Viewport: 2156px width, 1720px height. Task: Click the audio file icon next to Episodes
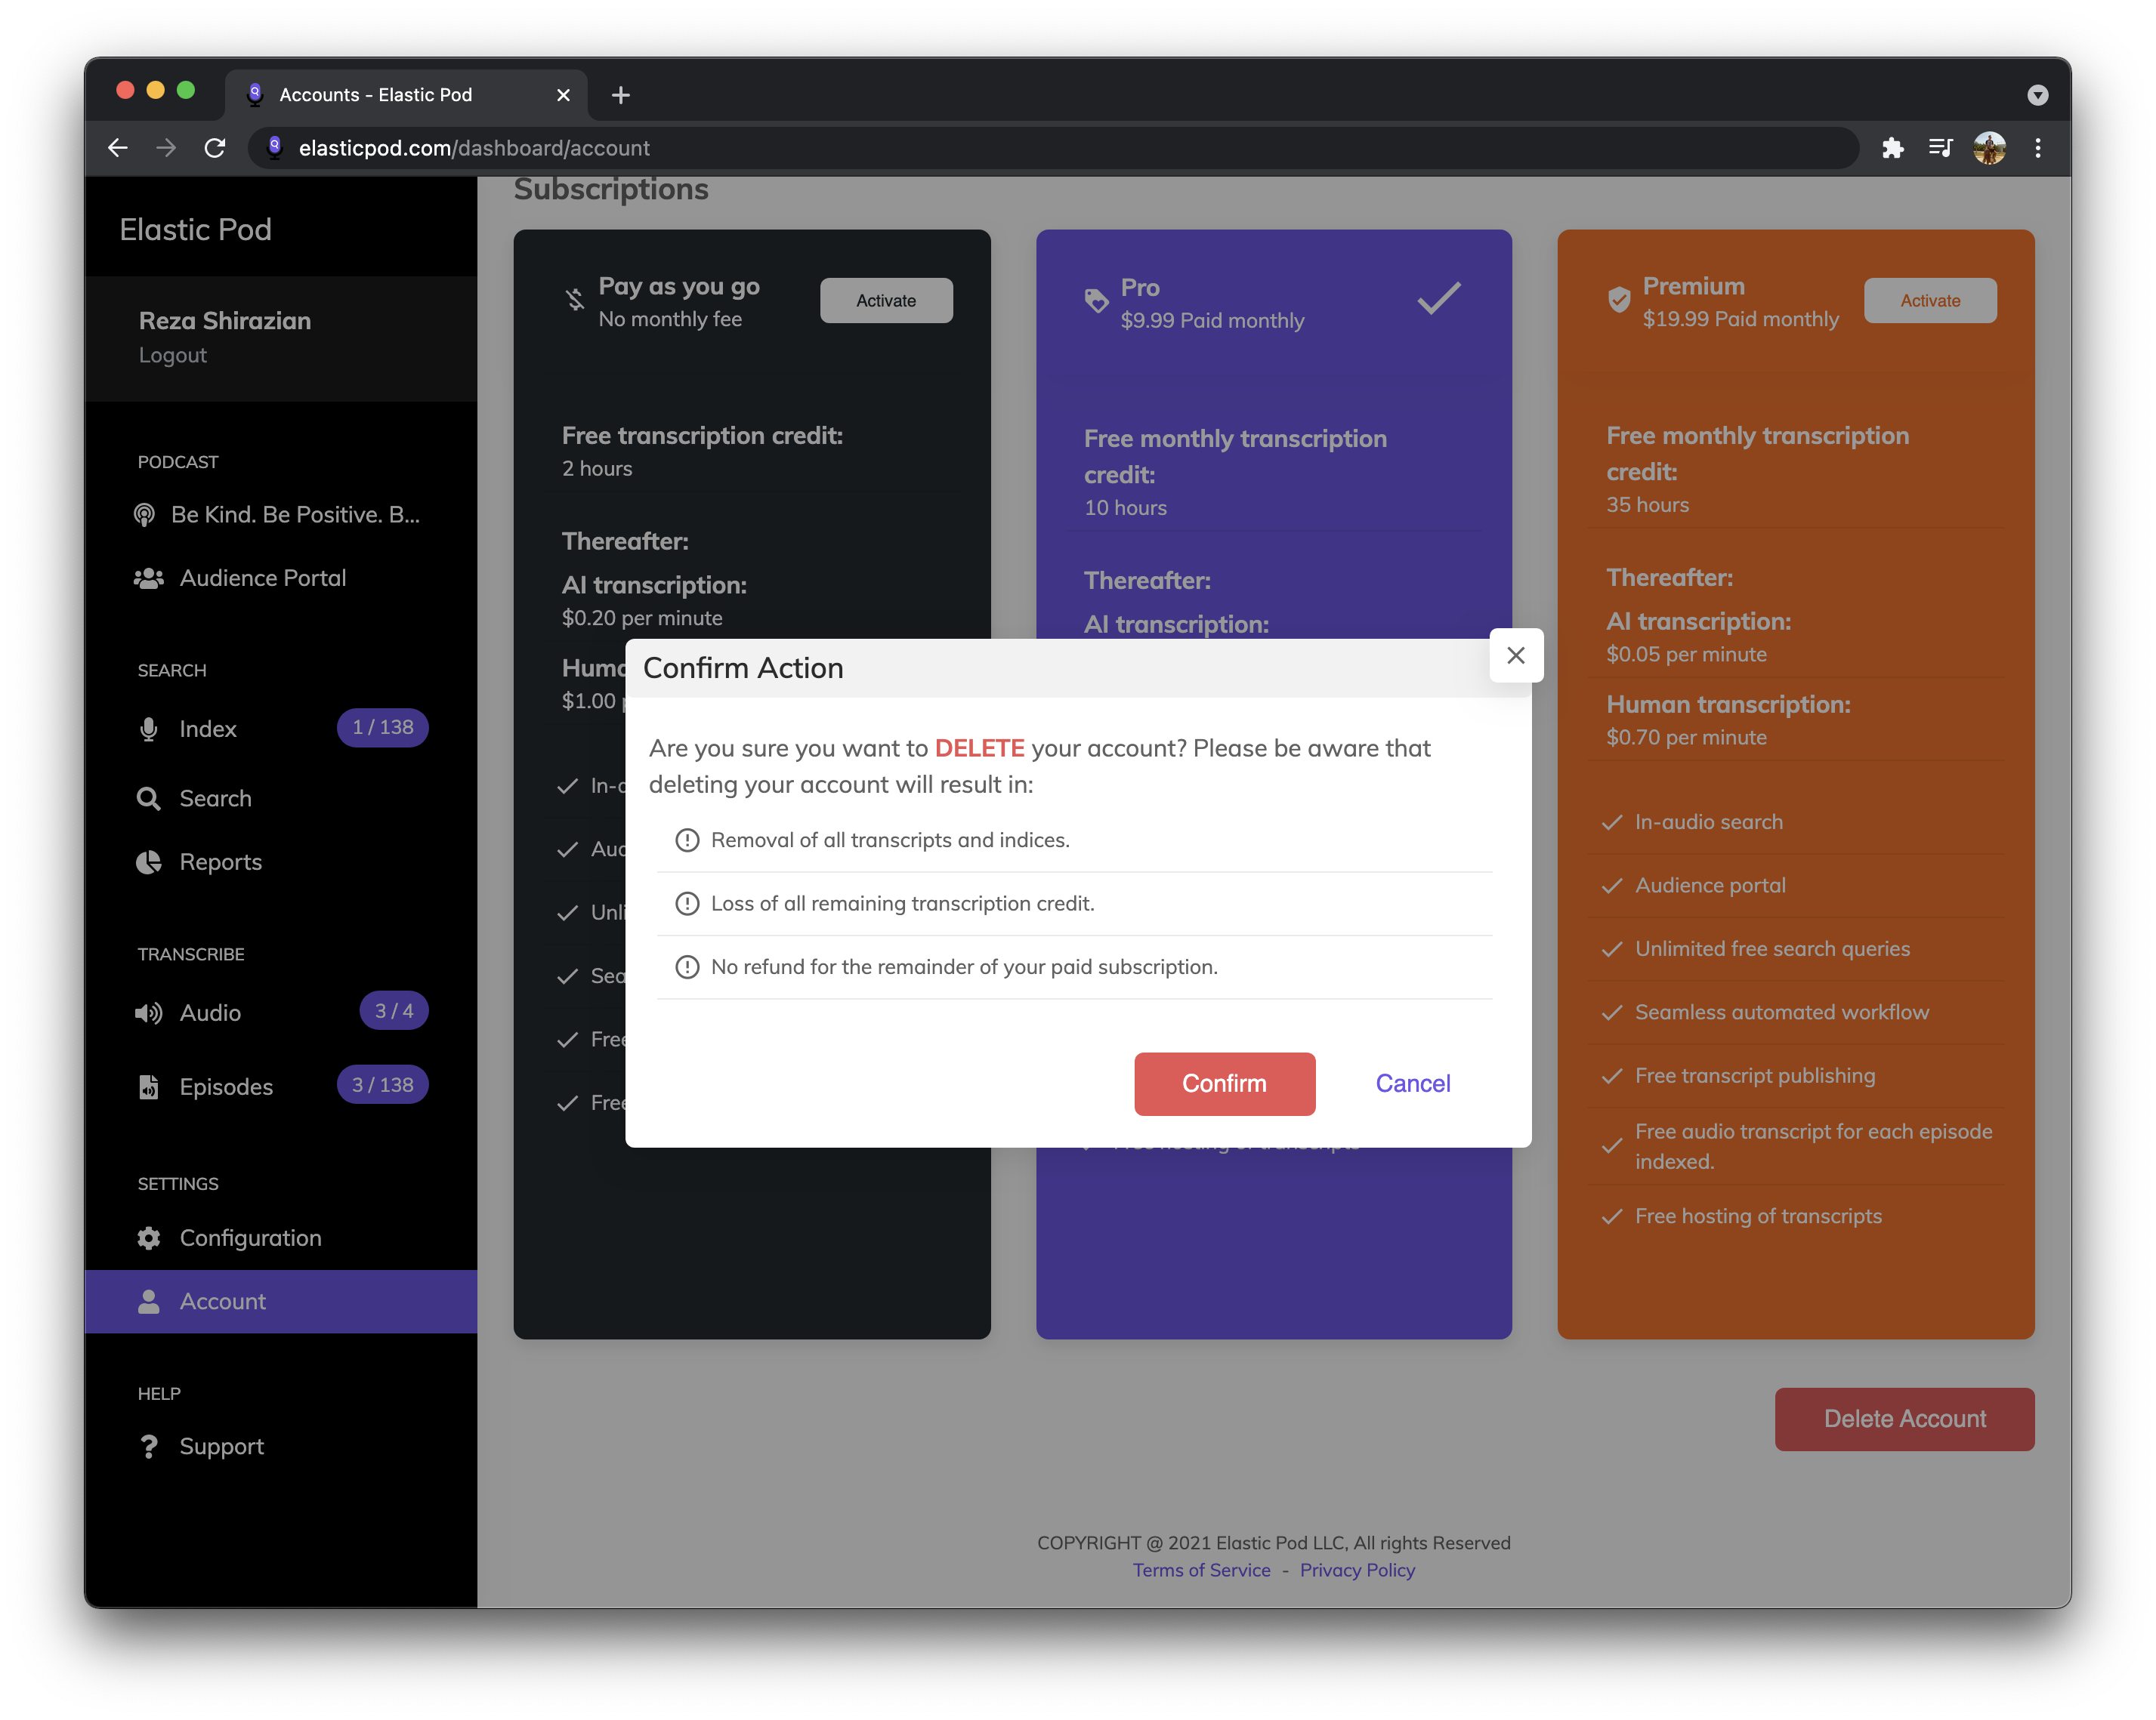pyautogui.click(x=148, y=1087)
